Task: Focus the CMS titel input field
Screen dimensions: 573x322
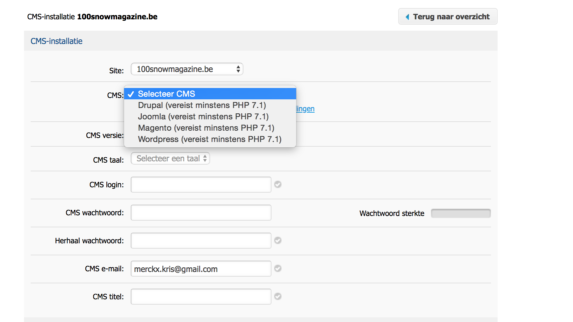Action: point(201,297)
